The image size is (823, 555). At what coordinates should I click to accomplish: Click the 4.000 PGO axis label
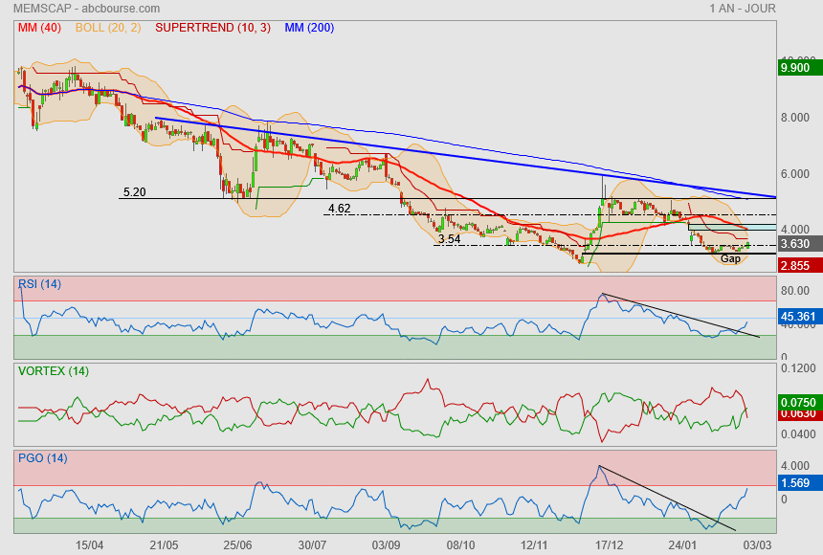click(x=794, y=466)
